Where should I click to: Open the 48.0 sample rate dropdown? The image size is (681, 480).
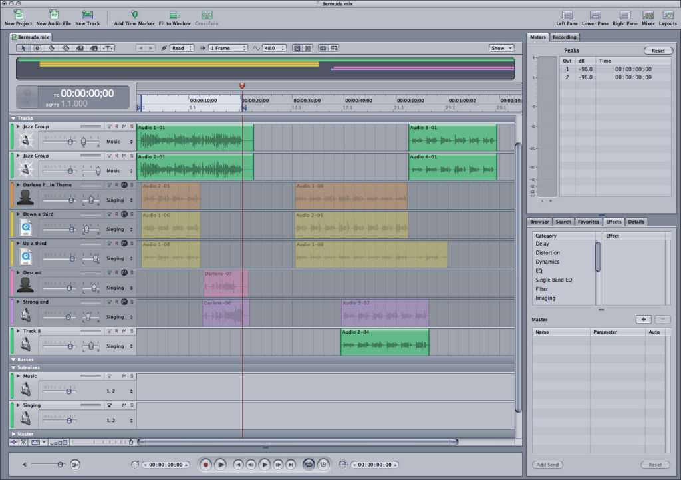click(274, 48)
